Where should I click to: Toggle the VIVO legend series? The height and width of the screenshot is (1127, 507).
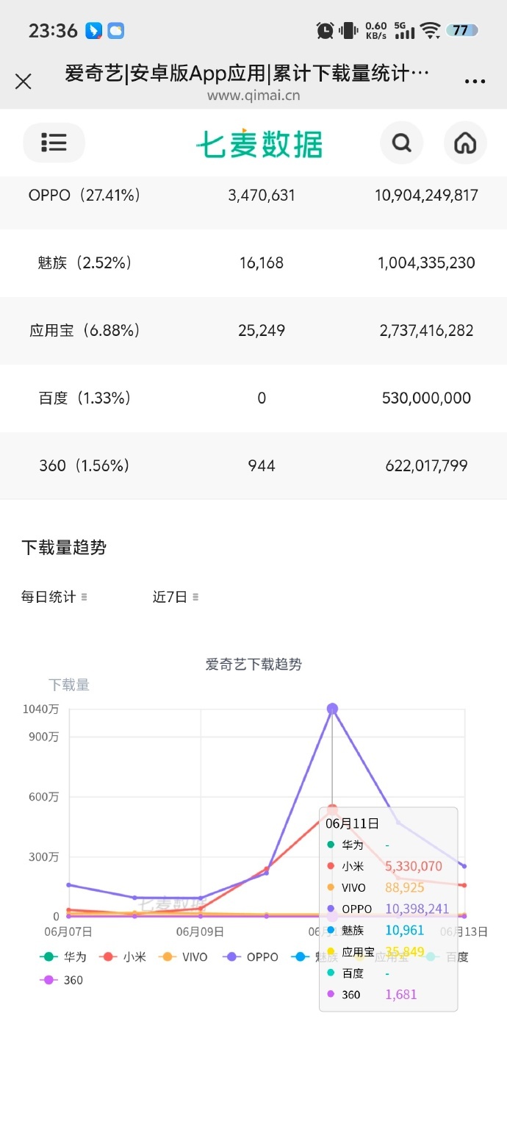183,956
